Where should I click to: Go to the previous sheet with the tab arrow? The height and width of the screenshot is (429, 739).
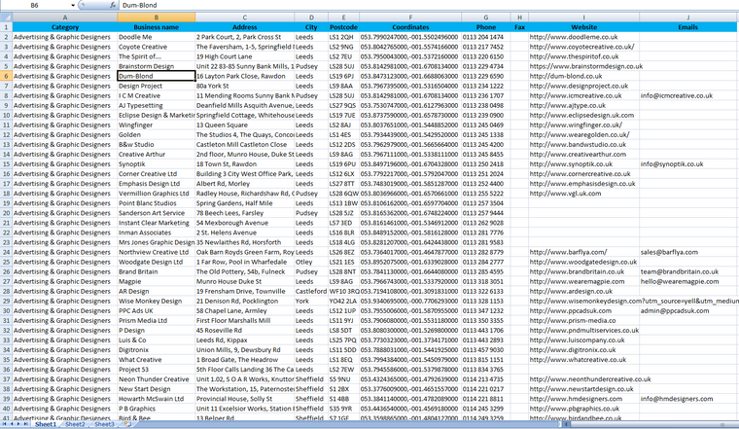click(x=12, y=424)
